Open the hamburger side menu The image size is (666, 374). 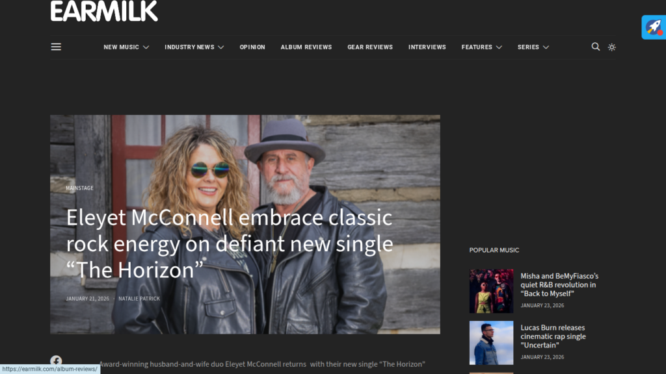point(56,47)
